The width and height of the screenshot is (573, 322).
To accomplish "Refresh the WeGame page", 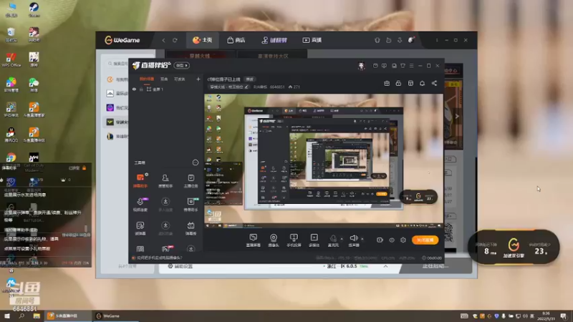I will click(x=175, y=40).
